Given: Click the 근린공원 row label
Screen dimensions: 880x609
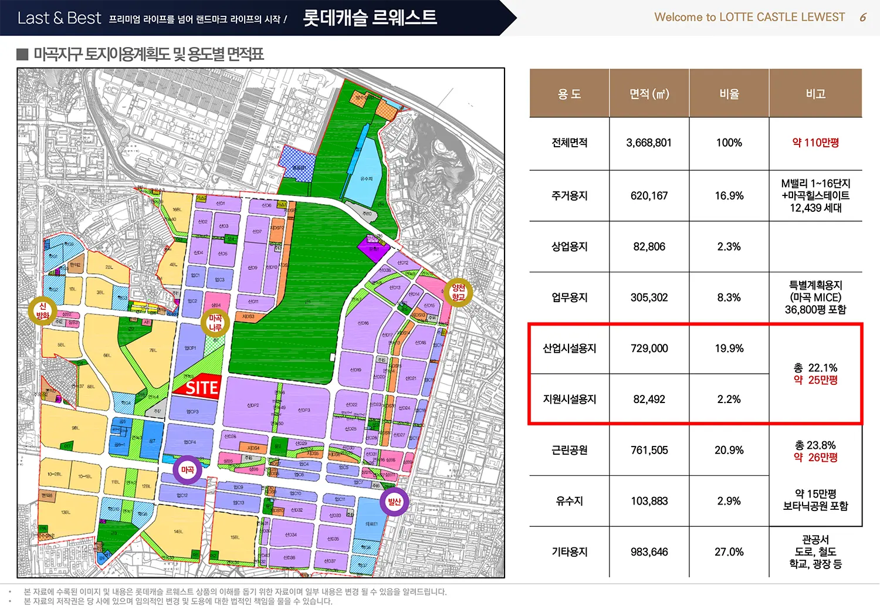Looking at the screenshot, I should [569, 450].
